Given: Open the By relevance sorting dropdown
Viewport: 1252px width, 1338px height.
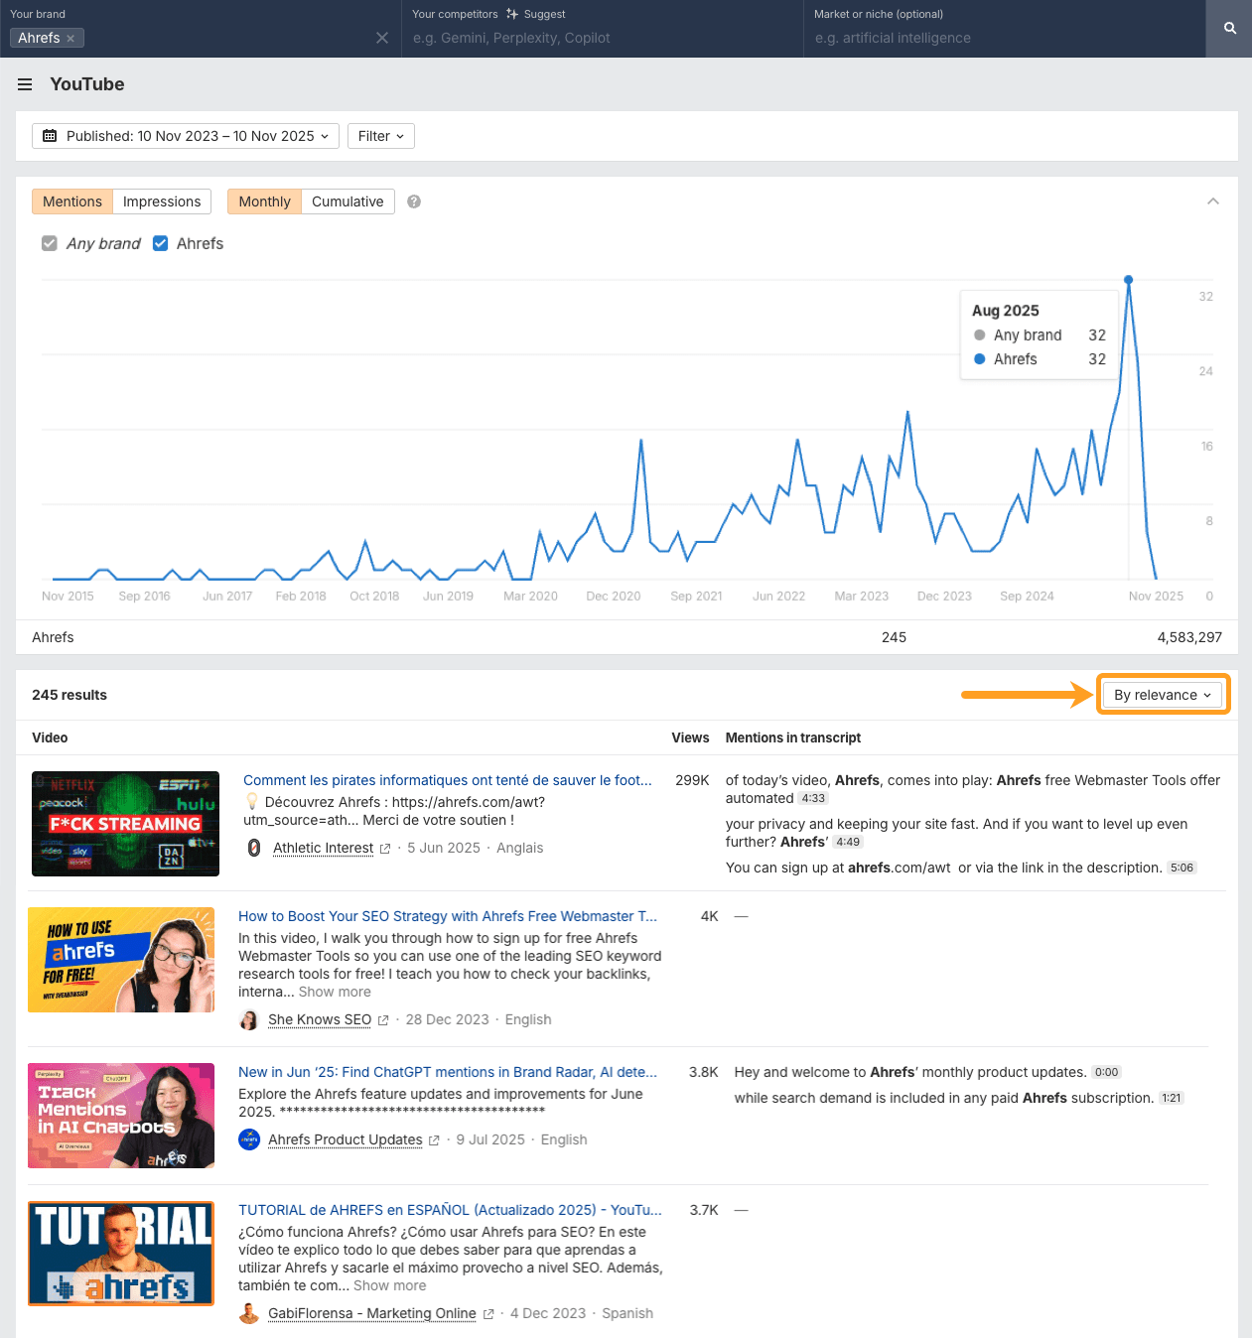Looking at the screenshot, I should click(x=1162, y=695).
